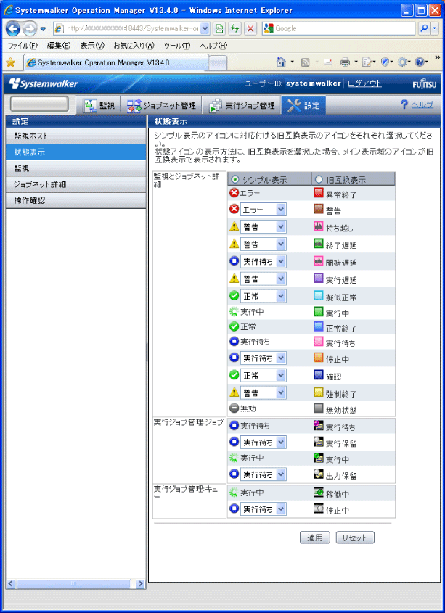The image size is (445, 613).
Task: Open the 実行待ち dropdown for 出力保留 row
Action: [x=263, y=474]
